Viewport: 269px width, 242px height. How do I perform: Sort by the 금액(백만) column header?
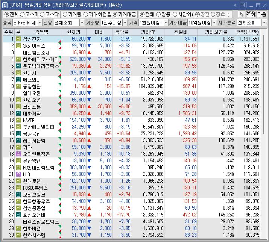[248, 32]
